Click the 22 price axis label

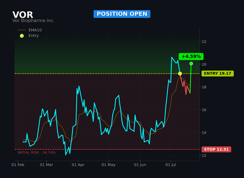tap(204, 41)
